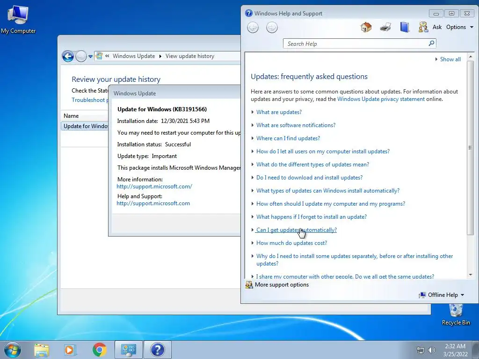Click the Help scrollbar down arrow
This screenshot has width=479, height=359.
[471, 275]
